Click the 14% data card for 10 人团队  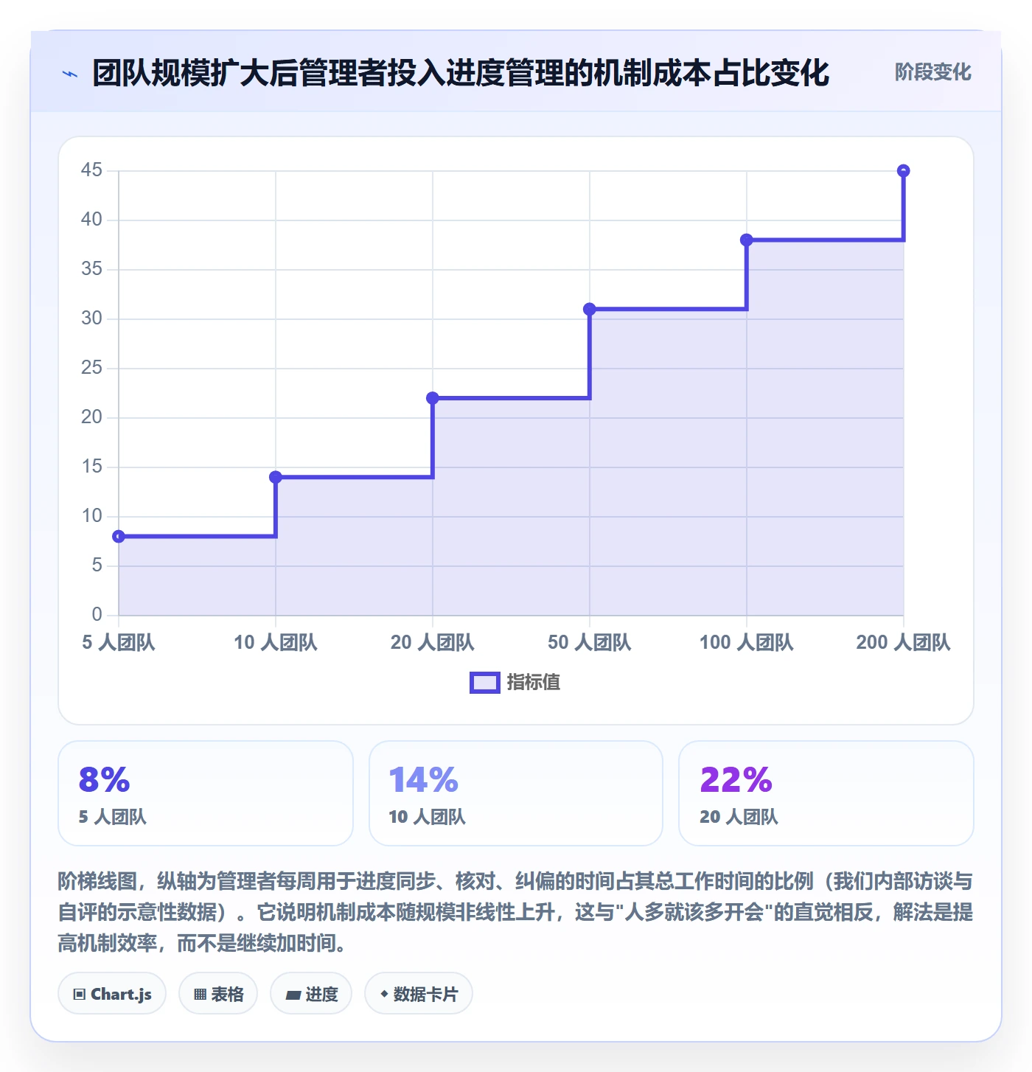coord(516,793)
